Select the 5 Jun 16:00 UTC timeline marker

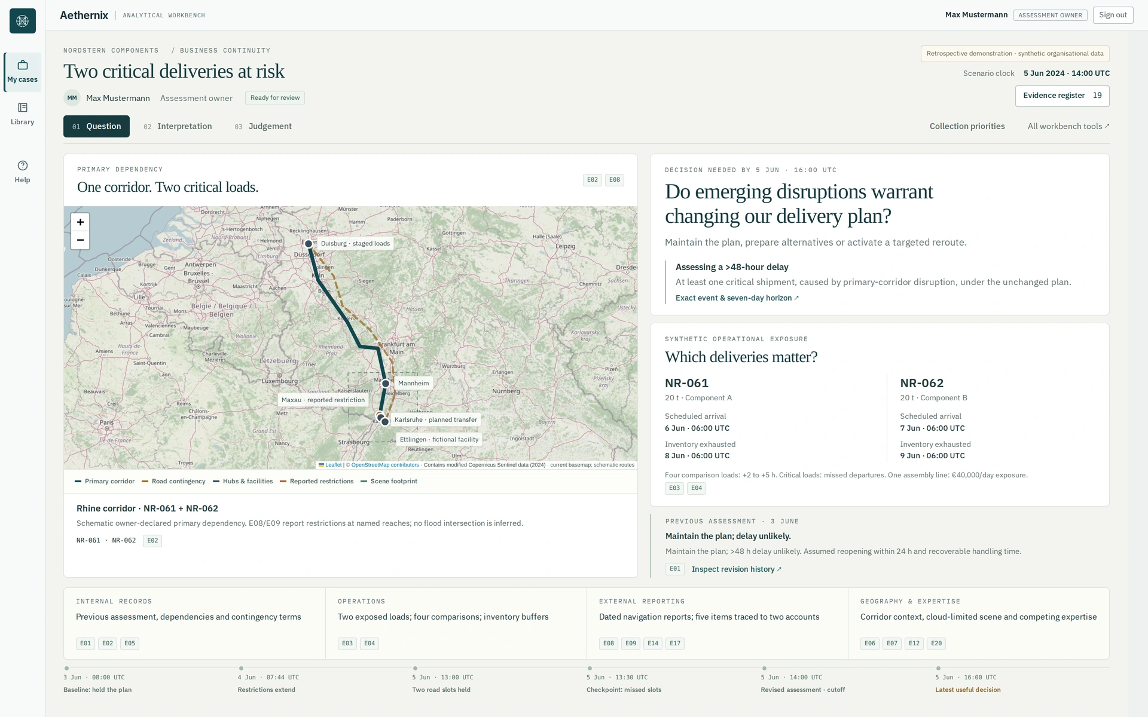coord(938,669)
